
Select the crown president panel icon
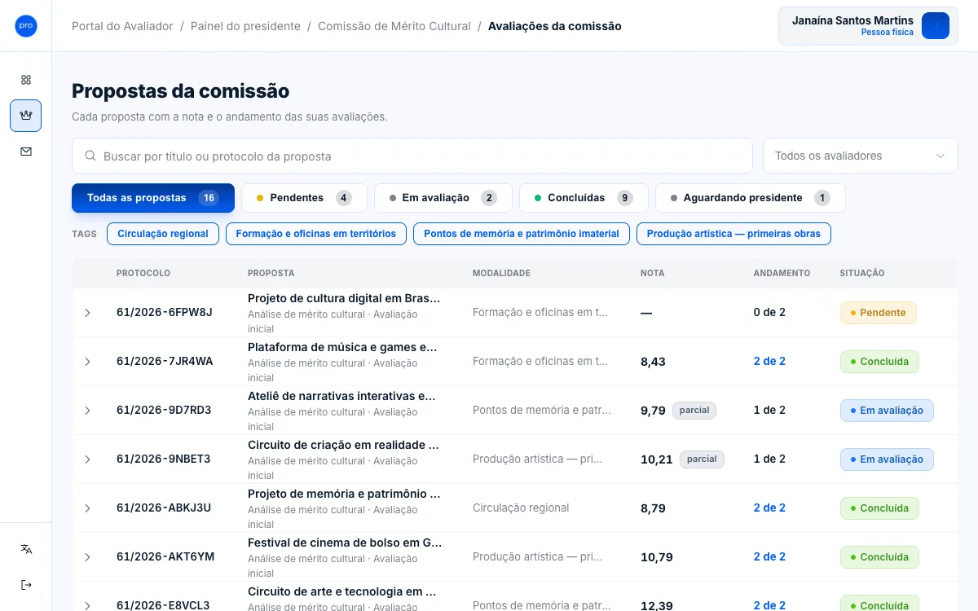pos(26,116)
